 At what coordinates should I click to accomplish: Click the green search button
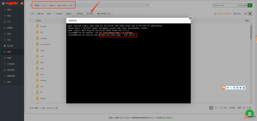[250, 5]
